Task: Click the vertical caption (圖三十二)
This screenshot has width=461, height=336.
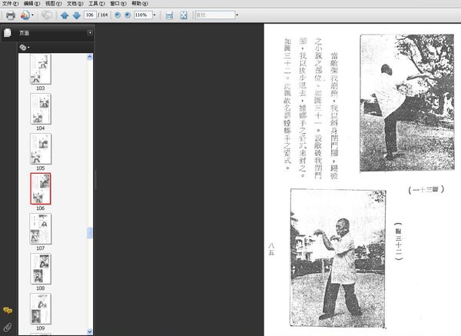Action: tap(398, 241)
